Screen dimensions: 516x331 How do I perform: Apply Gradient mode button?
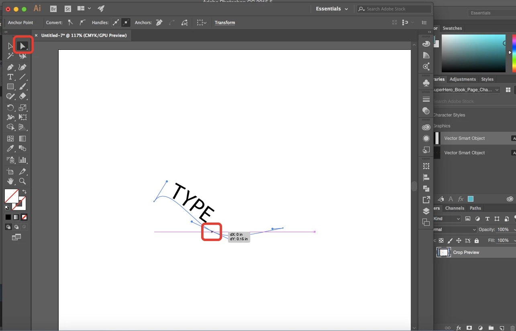(x=16, y=217)
